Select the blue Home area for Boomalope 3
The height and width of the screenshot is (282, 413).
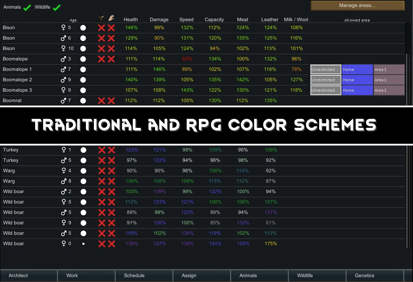[357, 90]
